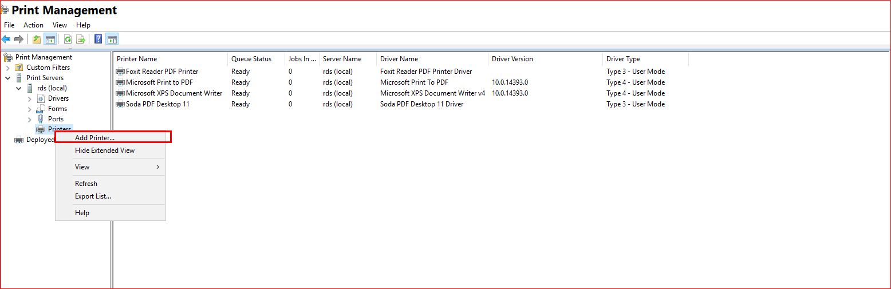The height and width of the screenshot is (289, 891).
Task: Choose Hide Extended View from context menu
Action: coord(111,151)
